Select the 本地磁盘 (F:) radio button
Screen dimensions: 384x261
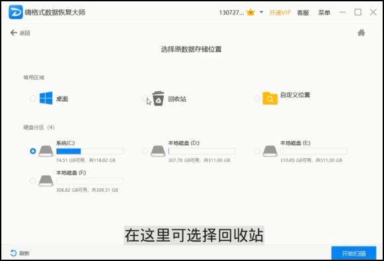33,181
